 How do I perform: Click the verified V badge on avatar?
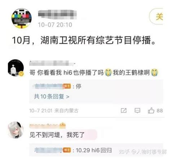[x=21, y=74]
